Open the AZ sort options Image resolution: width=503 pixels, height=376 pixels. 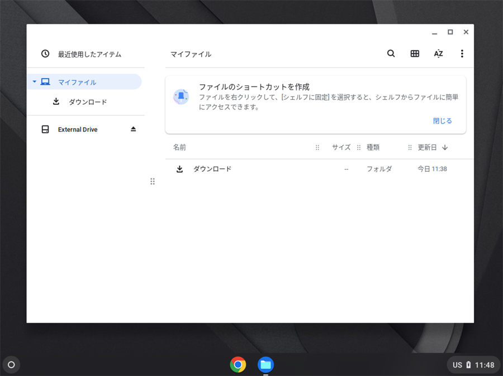438,54
